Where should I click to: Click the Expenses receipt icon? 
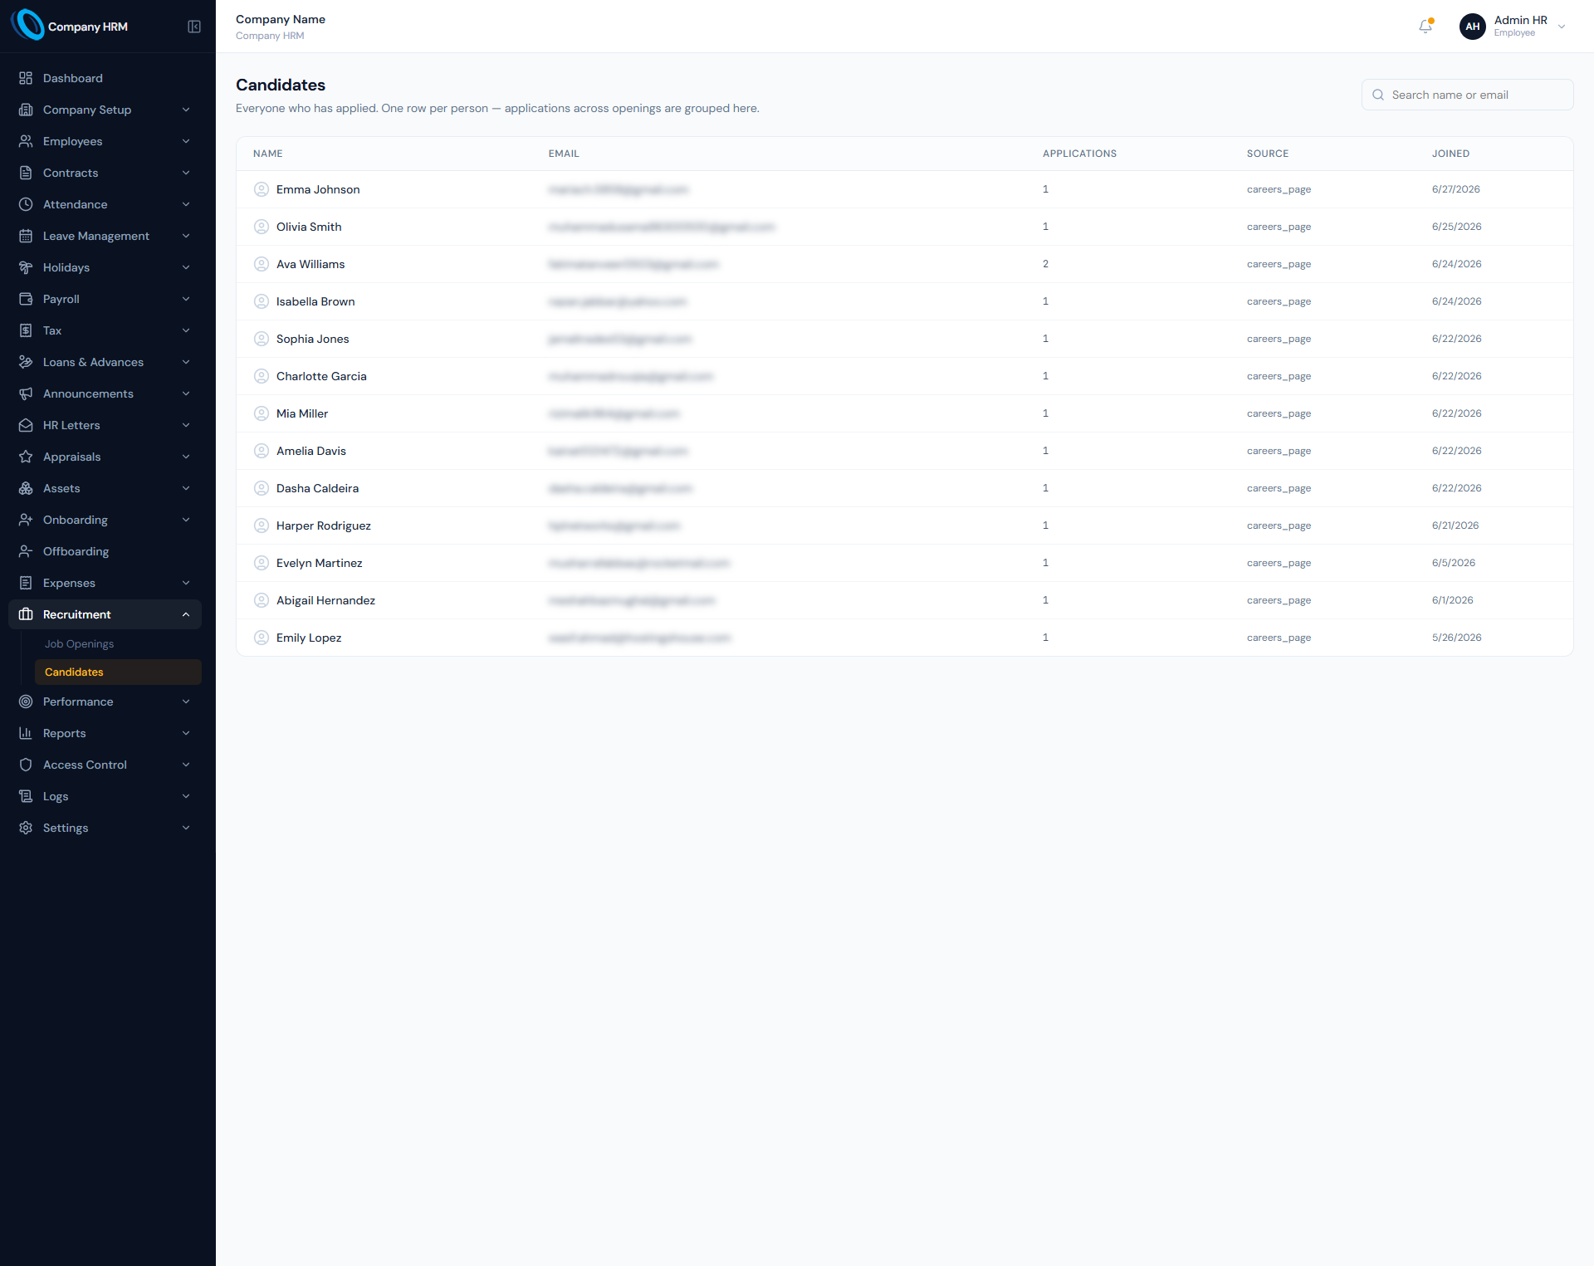tap(26, 583)
